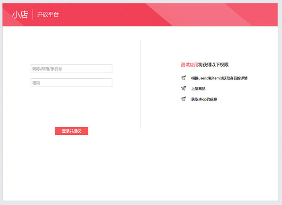The width and height of the screenshot is (282, 205).
Task: Click the paper plane icon beside 根据userId和itemId获取商品的详情
Action: (x=183, y=78)
